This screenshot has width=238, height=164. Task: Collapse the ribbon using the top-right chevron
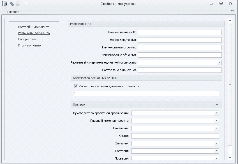(232, 11)
